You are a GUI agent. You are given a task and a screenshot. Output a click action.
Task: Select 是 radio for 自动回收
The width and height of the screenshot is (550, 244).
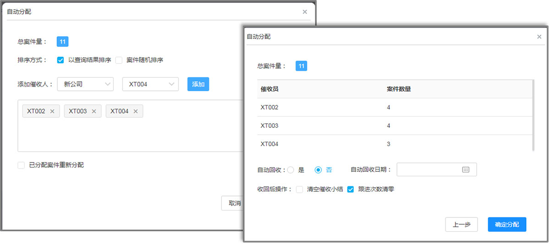pyautogui.click(x=291, y=170)
